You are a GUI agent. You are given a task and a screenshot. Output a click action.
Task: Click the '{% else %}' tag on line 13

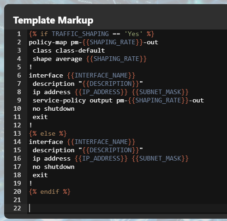pos(48,134)
